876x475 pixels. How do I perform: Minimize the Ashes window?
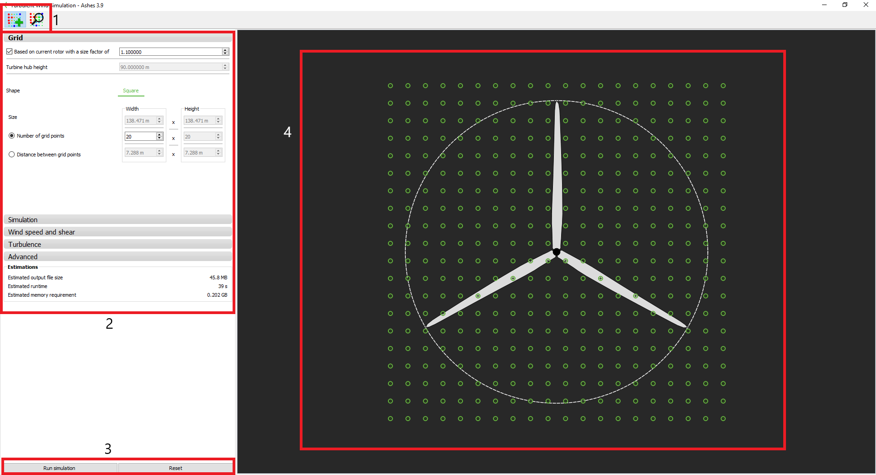click(x=824, y=5)
